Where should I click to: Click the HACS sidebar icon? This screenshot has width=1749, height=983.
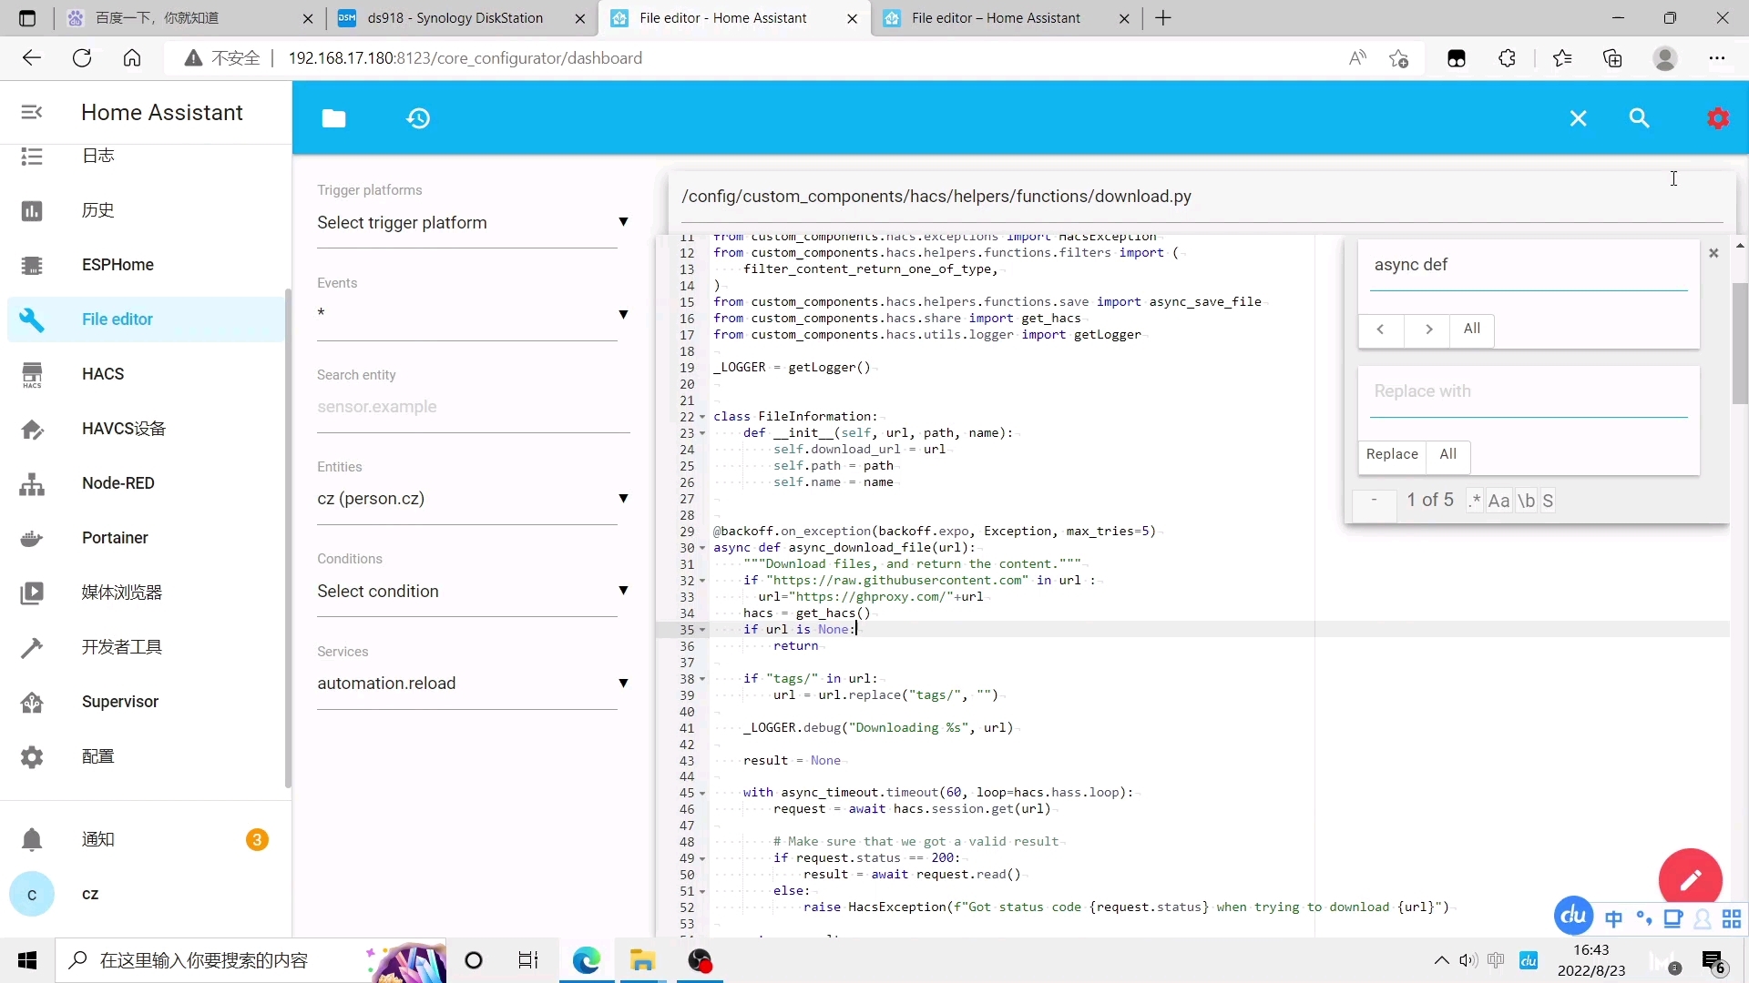tap(31, 373)
